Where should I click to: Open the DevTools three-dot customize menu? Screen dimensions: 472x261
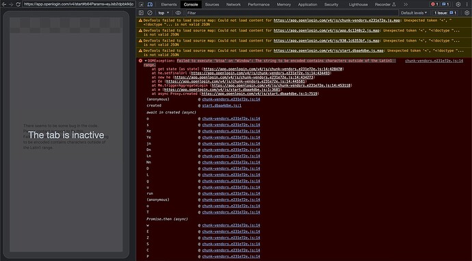[x=467, y=5]
